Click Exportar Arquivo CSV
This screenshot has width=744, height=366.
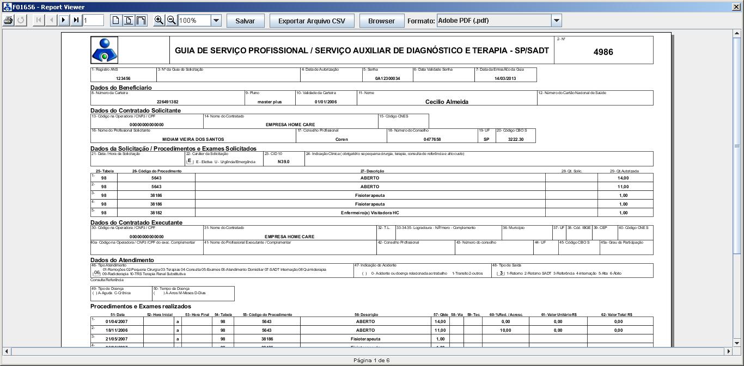[x=312, y=21]
